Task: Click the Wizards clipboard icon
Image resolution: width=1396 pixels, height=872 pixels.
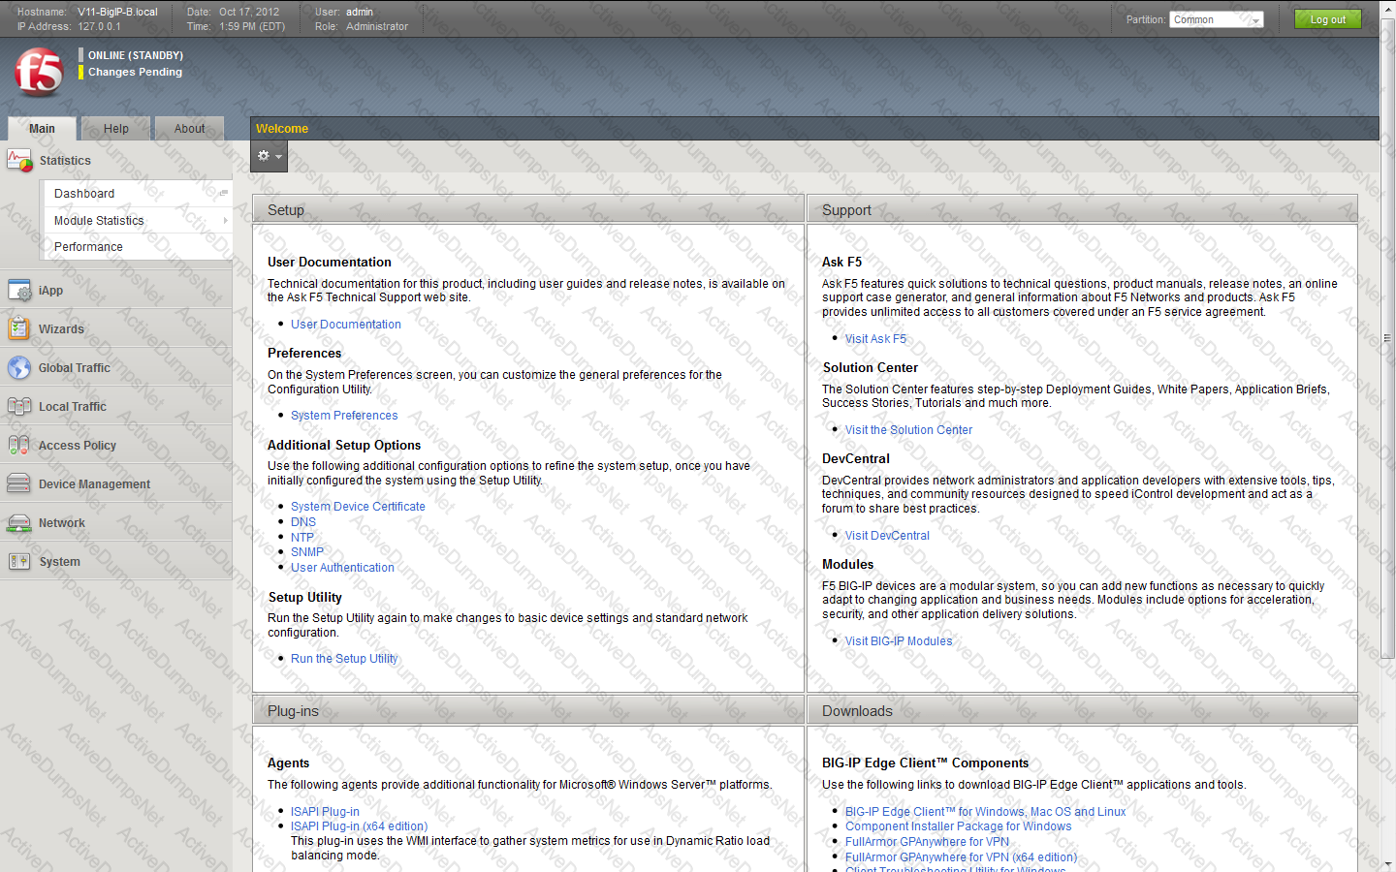Action: coord(19,329)
